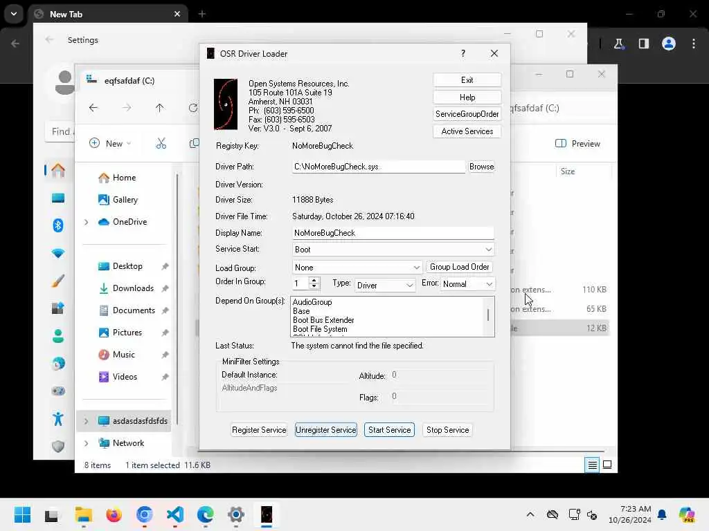
Task: Click the Cut scissors icon in File Explorer
Action: click(161, 144)
